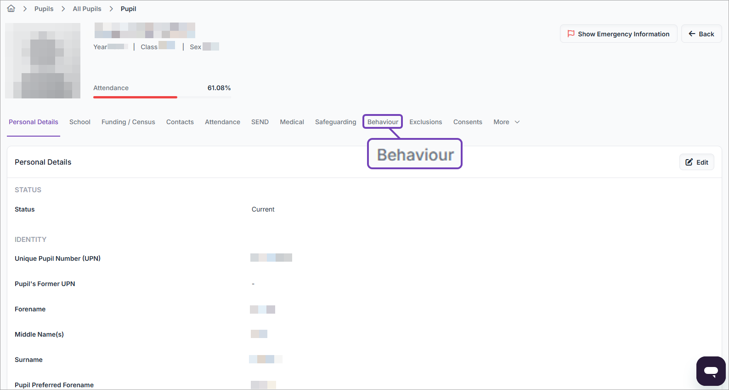Image resolution: width=729 pixels, height=390 pixels.
Task: Expand the More tabs dropdown
Action: (x=506, y=122)
